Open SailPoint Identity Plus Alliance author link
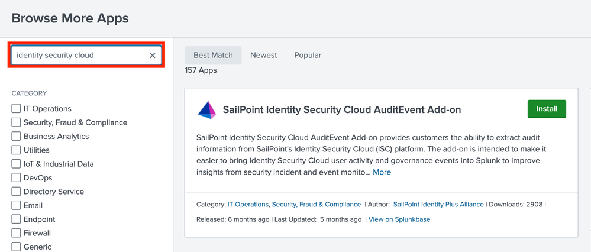 pyautogui.click(x=438, y=204)
